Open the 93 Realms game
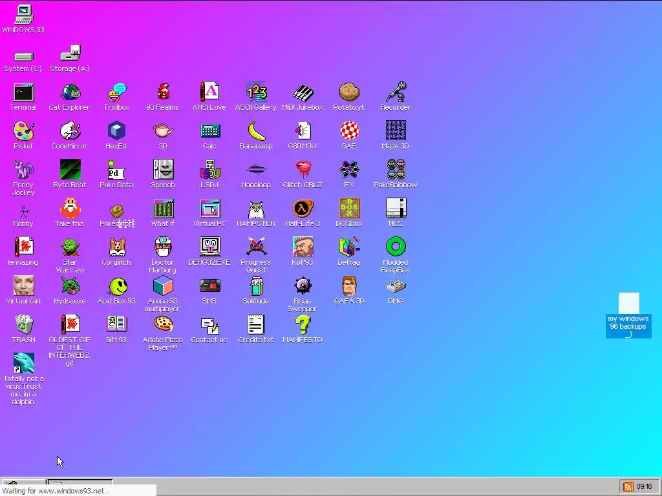Screen dimensions: 662x496 click(162, 92)
